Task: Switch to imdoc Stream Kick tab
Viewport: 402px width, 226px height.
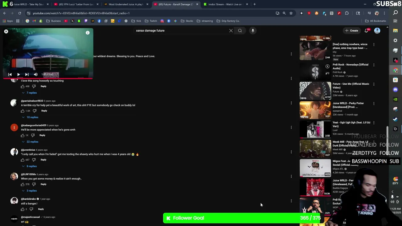Action: coord(225,4)
